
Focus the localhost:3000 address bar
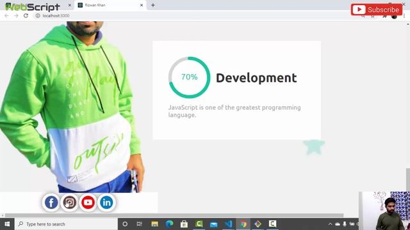56,15
